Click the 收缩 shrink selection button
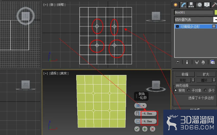 [185, 74]
